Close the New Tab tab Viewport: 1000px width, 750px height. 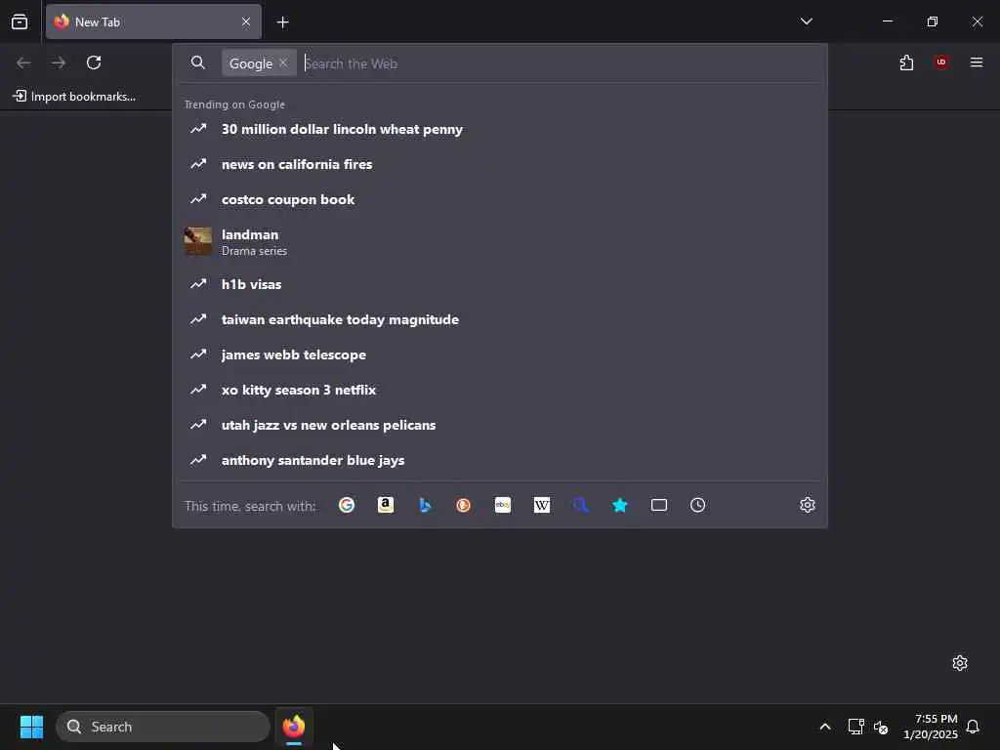tap(246, 21)
